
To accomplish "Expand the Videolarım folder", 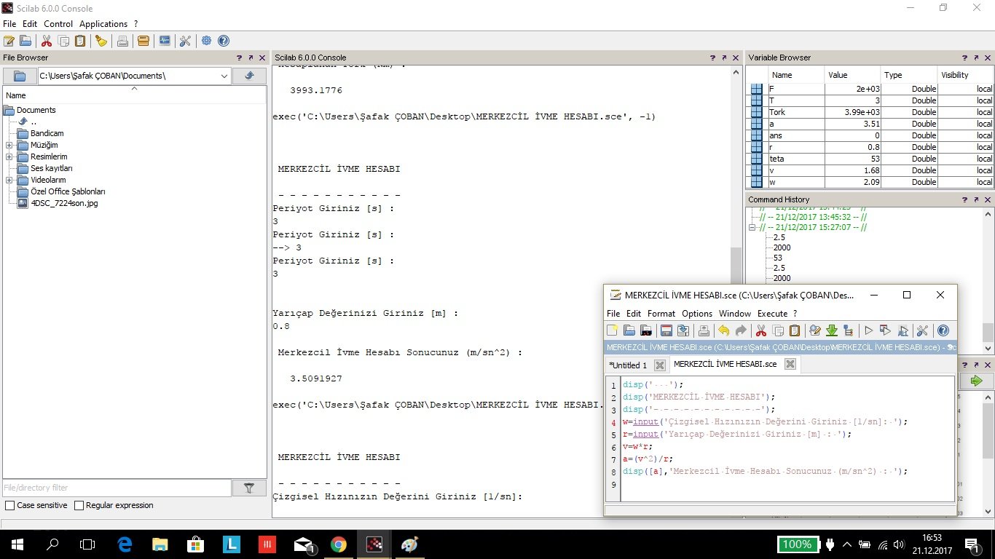I will click(9, 180).
